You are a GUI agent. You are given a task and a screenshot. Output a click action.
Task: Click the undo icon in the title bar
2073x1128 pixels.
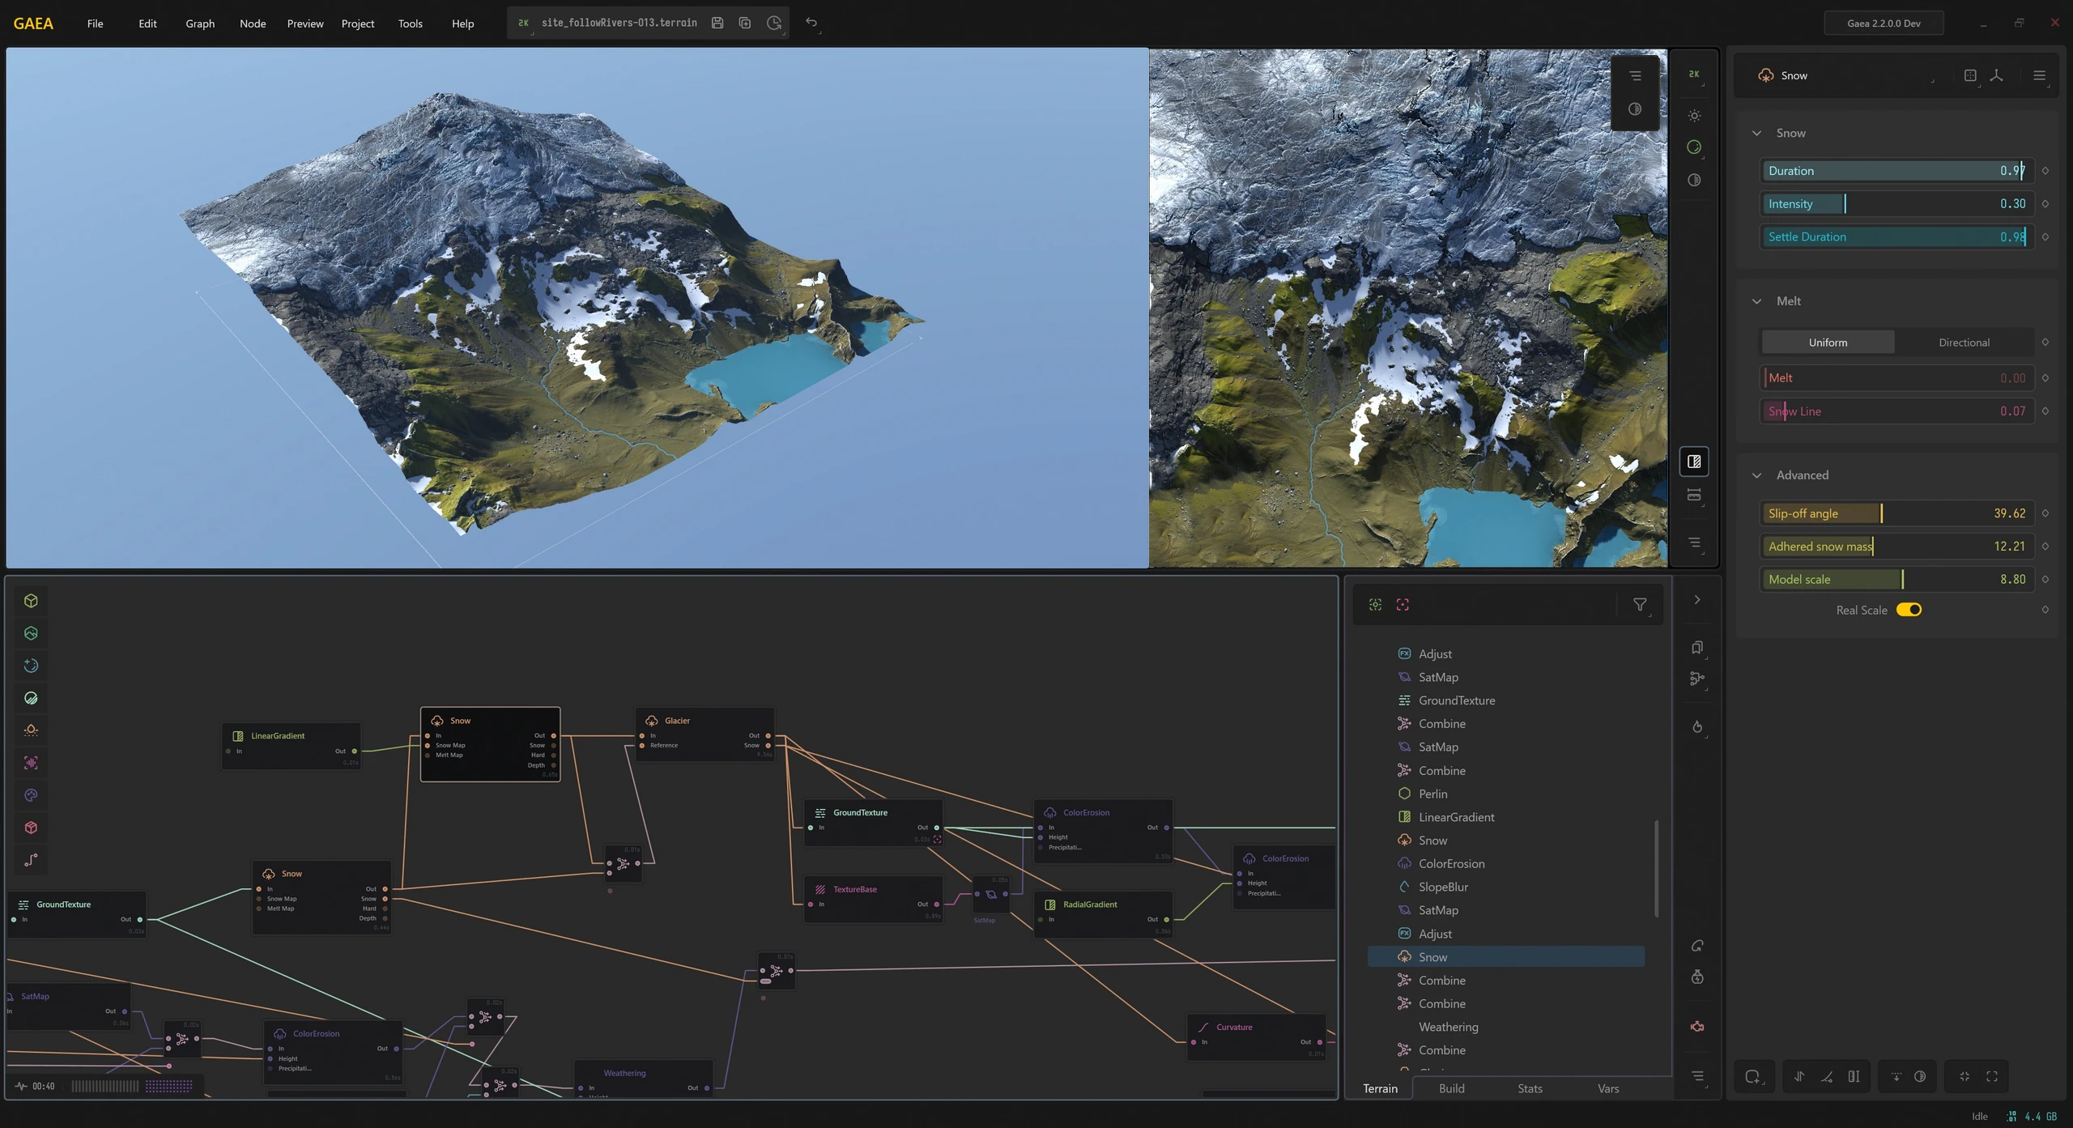pos(812,23)
